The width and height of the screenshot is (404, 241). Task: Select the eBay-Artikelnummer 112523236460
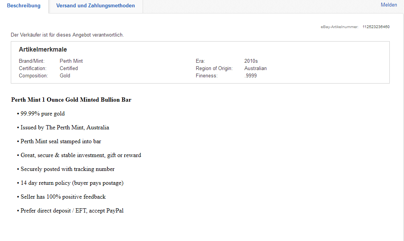coord(376,27)
